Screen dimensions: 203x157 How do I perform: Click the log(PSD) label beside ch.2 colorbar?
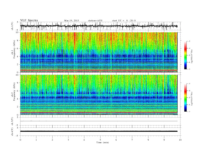[x=192, y=99]
